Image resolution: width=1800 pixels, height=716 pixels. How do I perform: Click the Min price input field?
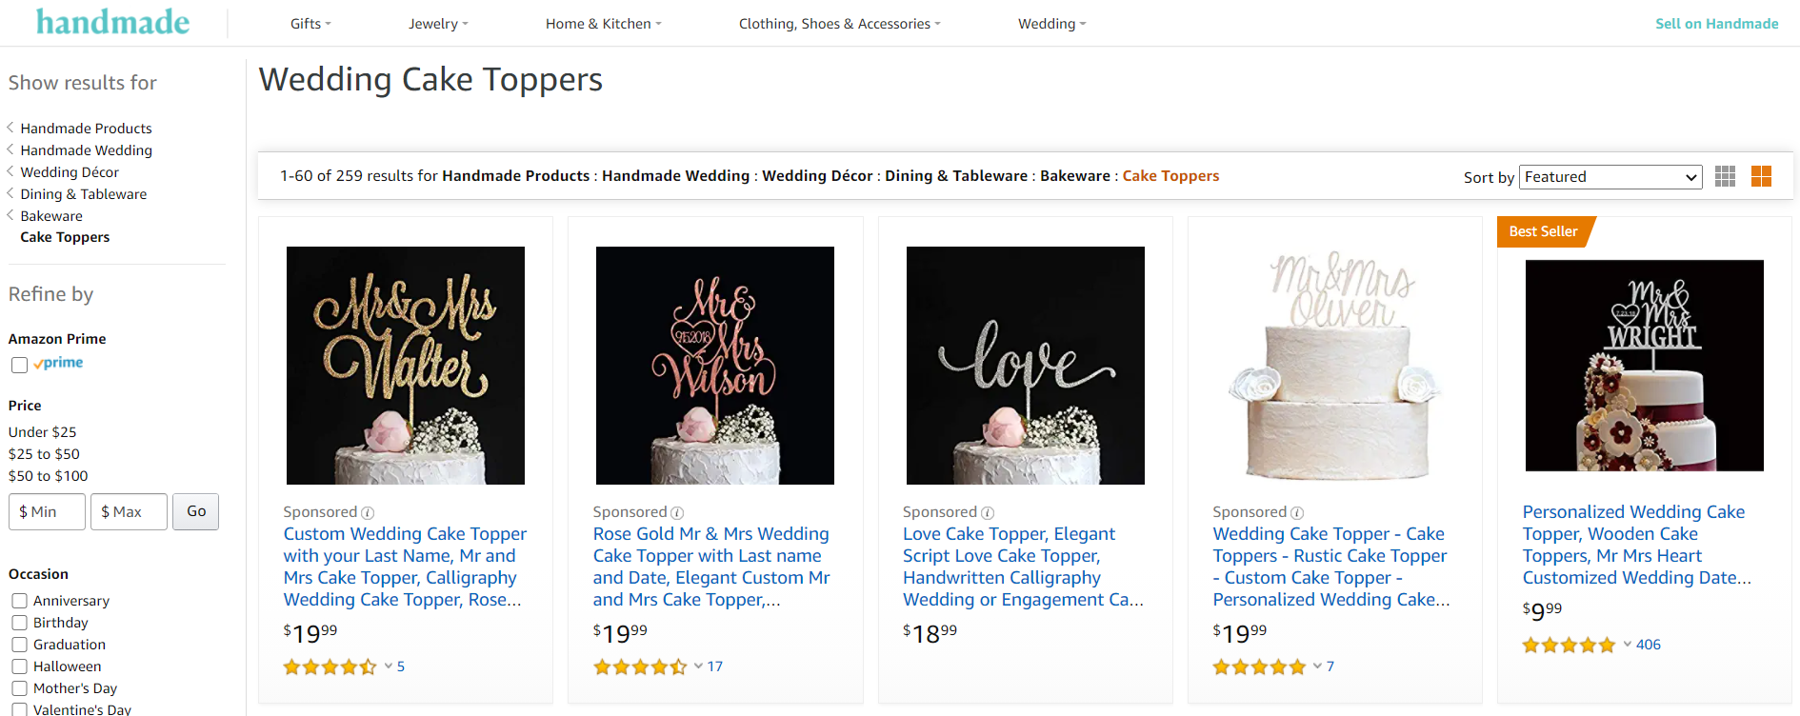click(x=47, y=511)
